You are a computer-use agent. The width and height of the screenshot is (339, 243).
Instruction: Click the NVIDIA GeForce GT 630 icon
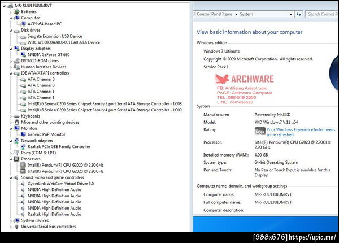point(23,55)
